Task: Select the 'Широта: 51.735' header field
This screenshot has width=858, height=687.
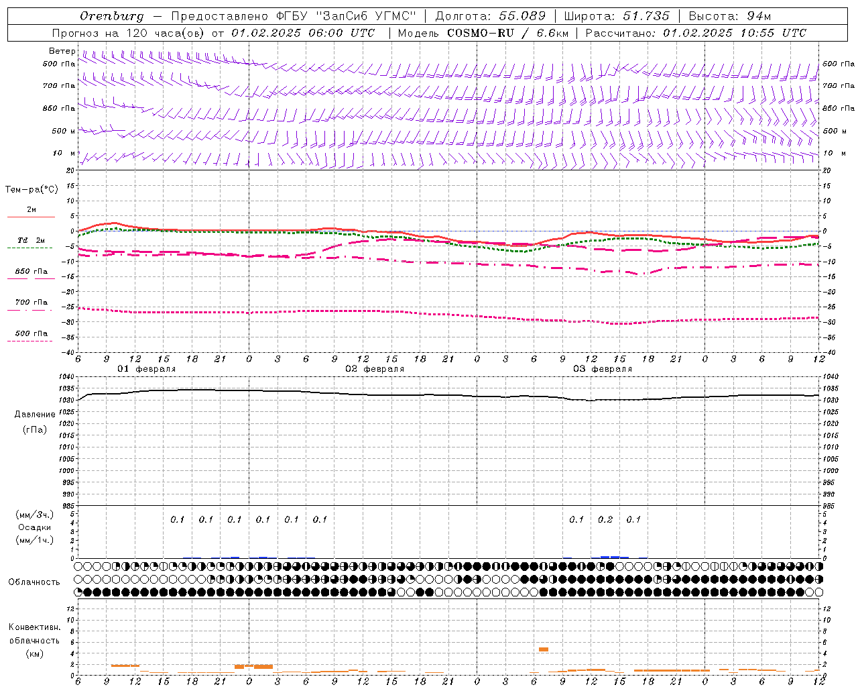Action: pyautogui.click(x=617, y=16)
